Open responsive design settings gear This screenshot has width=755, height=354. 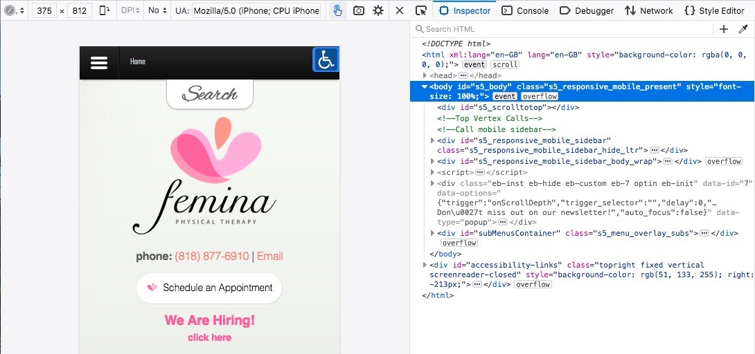[378, 10]
